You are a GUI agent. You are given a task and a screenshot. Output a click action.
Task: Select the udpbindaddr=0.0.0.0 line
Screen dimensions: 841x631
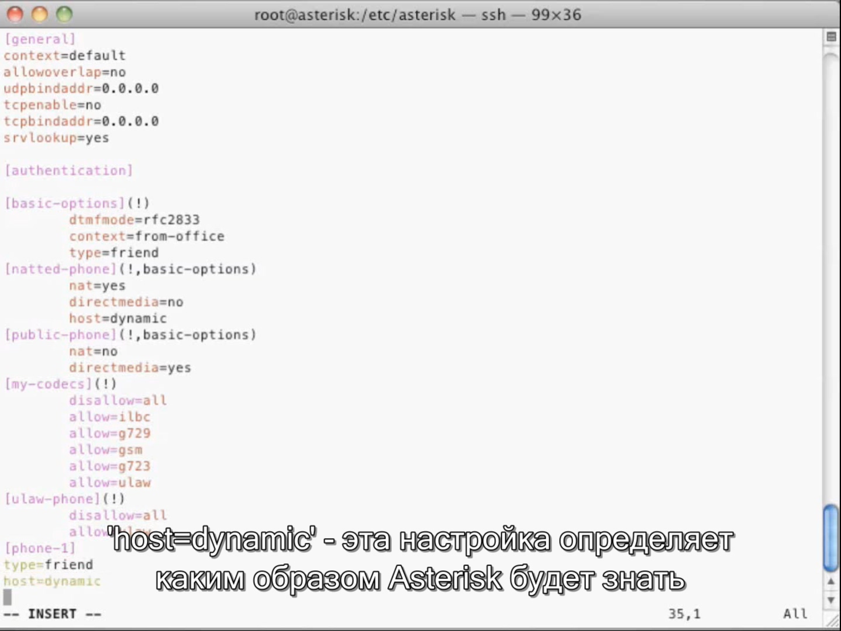click(x=81, y=88)
